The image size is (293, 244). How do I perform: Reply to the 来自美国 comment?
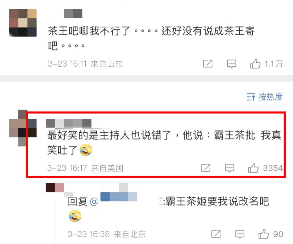point(230,168)
